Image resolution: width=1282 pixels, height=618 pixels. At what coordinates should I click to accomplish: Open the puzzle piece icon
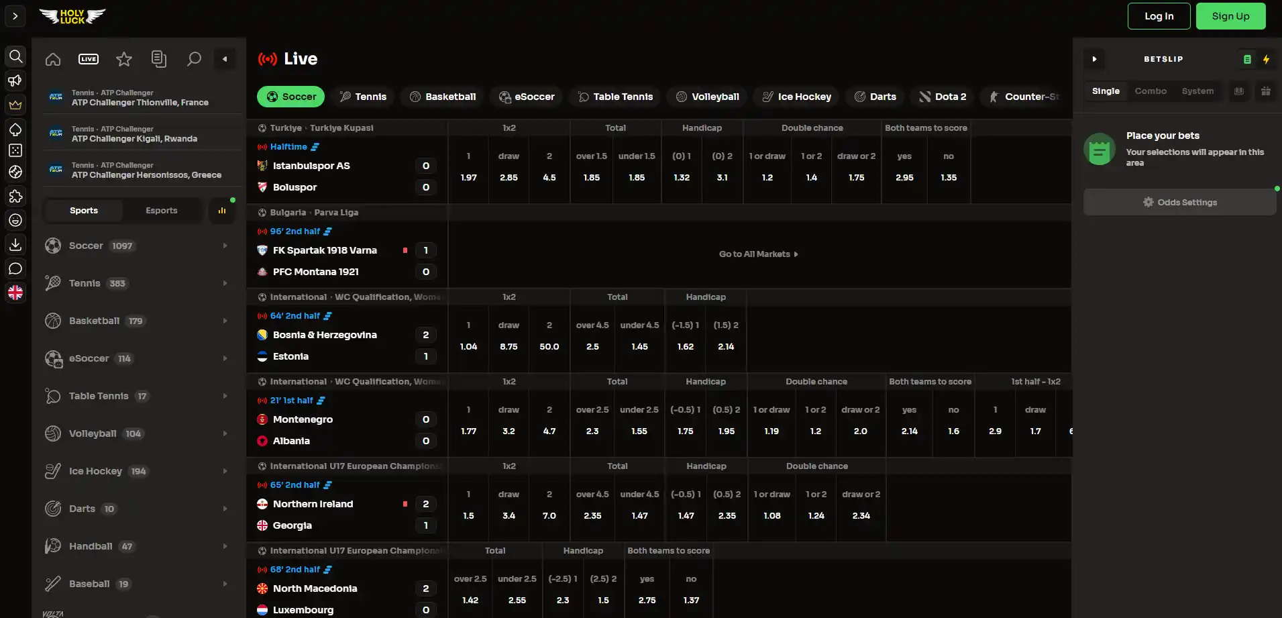[15, 196]
